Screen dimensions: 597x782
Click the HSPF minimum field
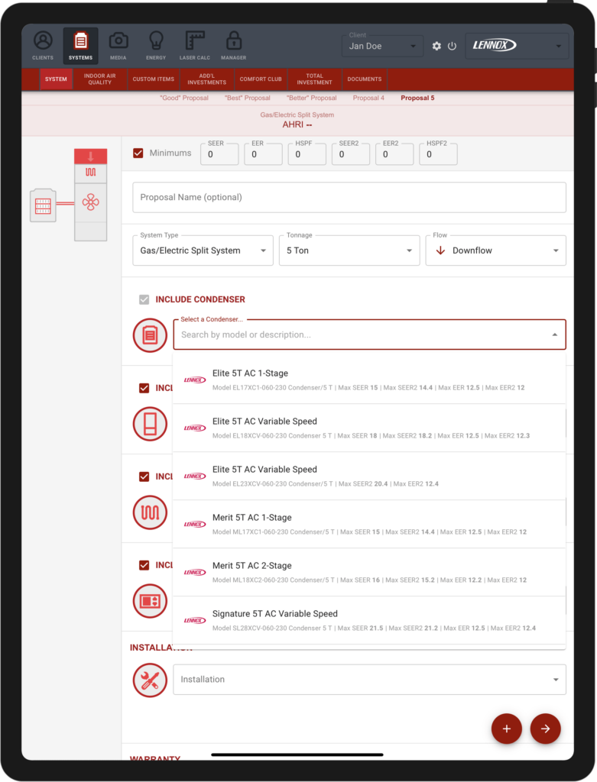coord(307,154)
